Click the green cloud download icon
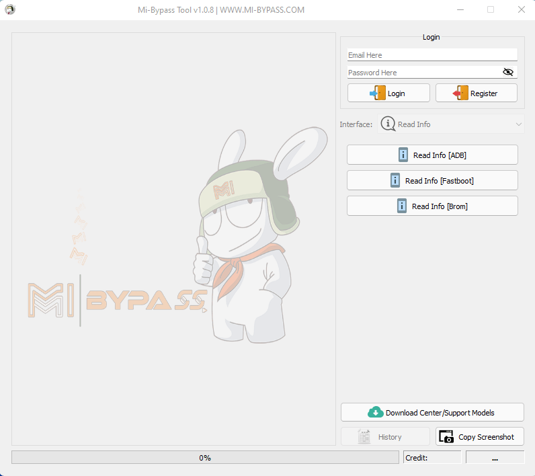The width and height of the screenshot is (535, 476). click(x=375, y=412)
